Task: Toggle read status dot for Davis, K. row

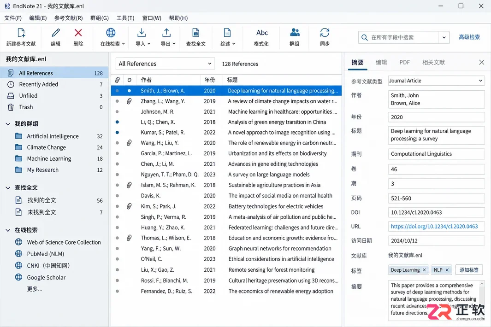Action: point(117,196)
